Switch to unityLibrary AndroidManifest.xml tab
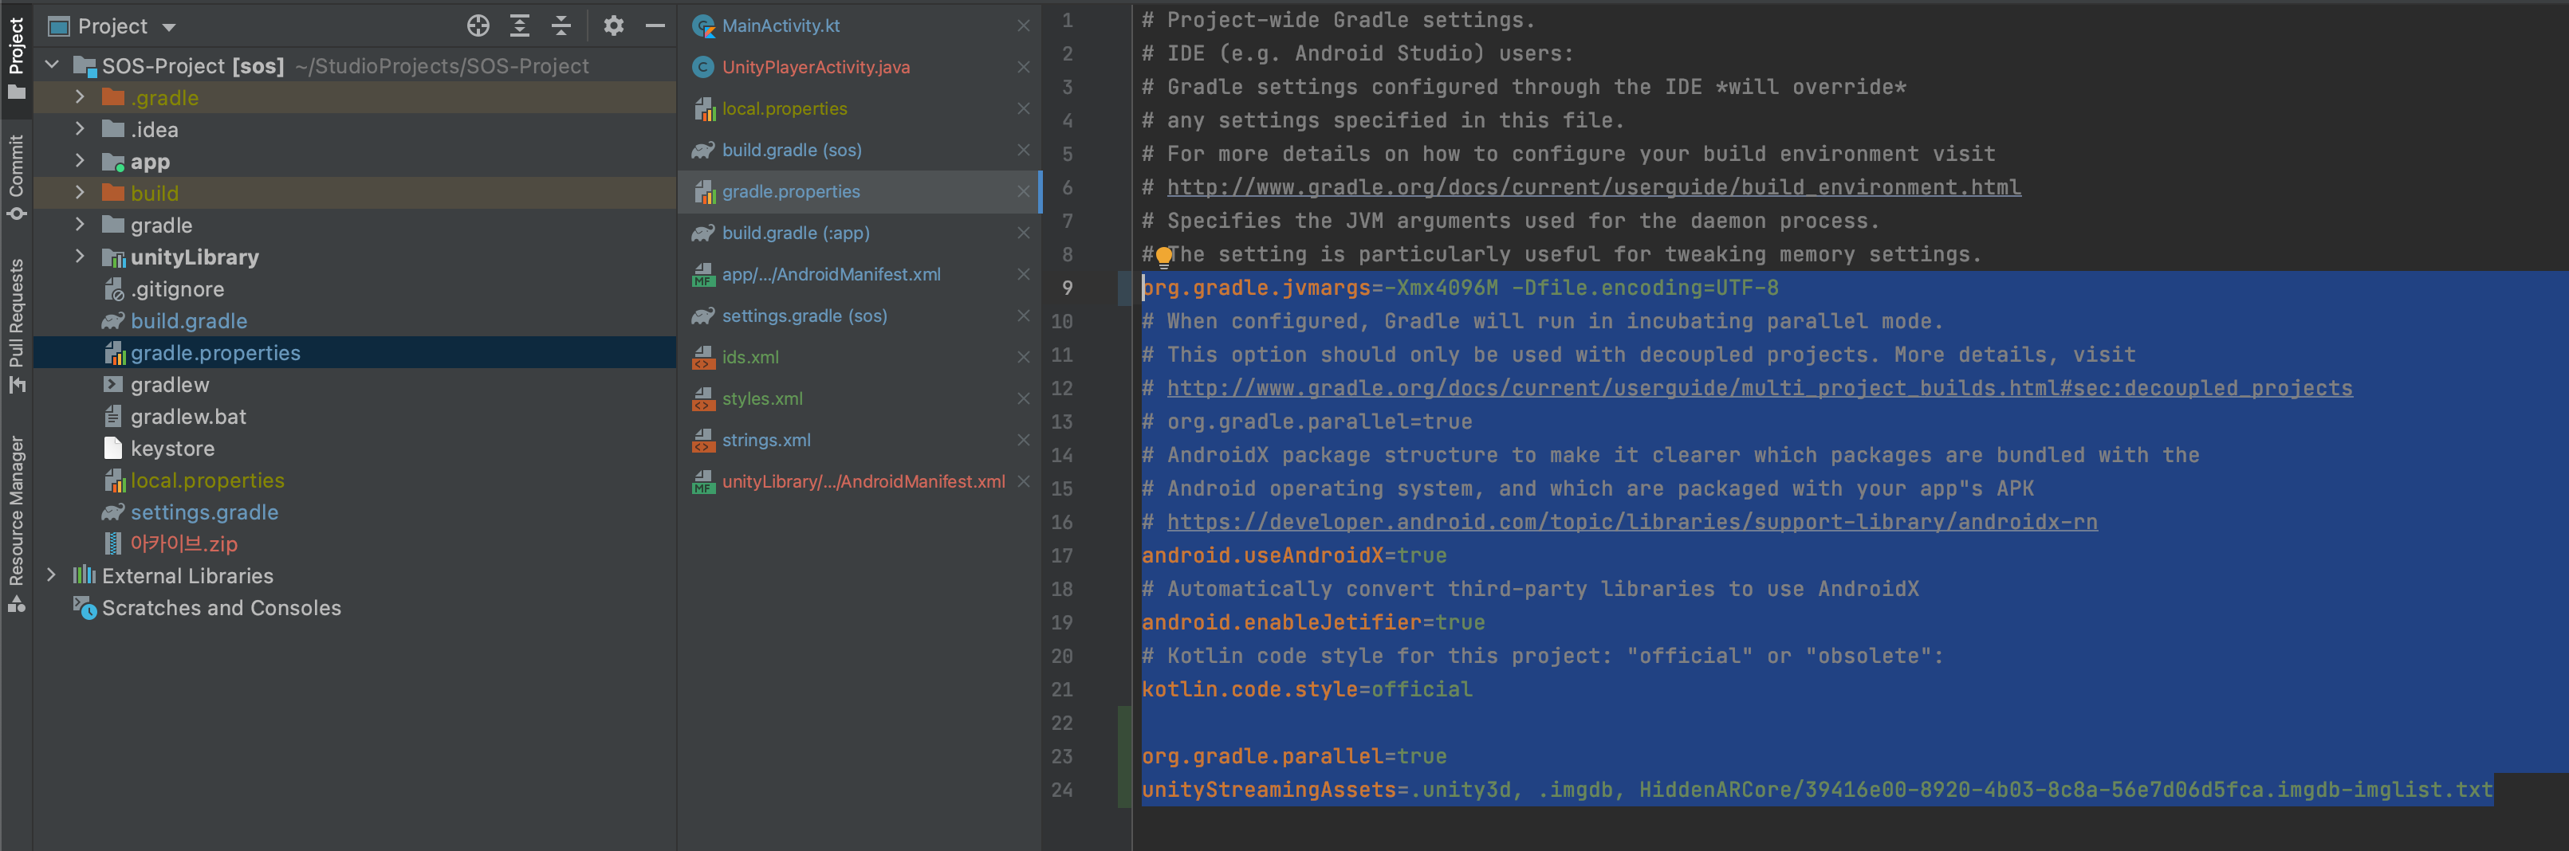The height and width of the screenshot is (851, 2569). pos(864,481)
